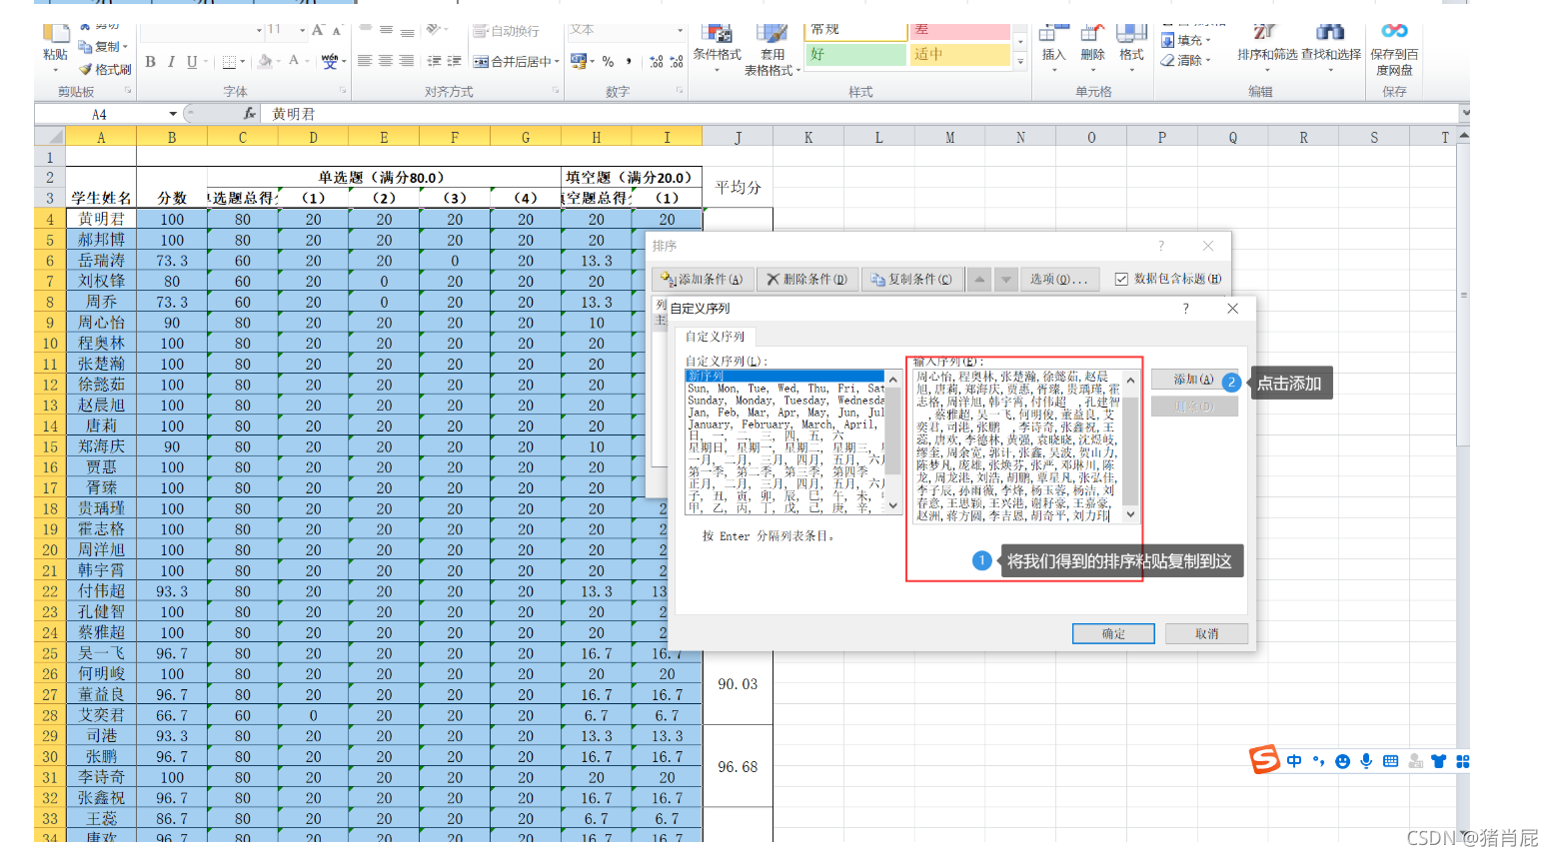Open the Fill (填充) dropdown
Image resolution: width=1553 pixels, height=856 pixels.
click(1186, 40)
